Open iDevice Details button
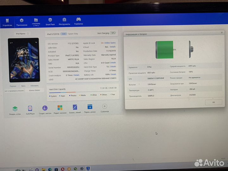Screen dimensions: 228x171 (35, 90)
